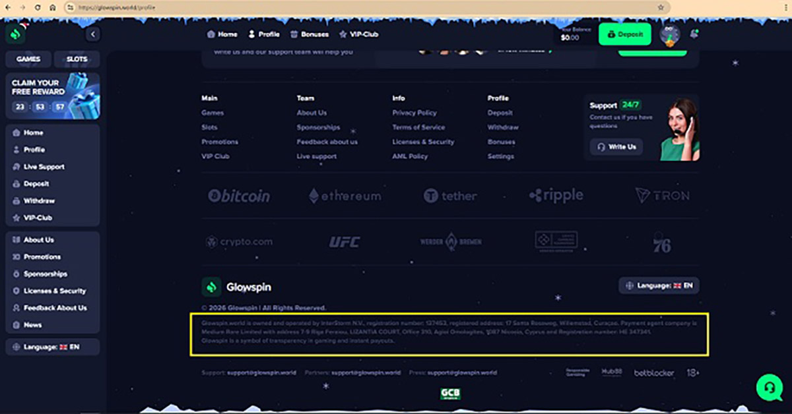Switch to the SLOTS tab in sidebar
The image size is (792, 414).
pyautogui.click(x=77, y=59)
